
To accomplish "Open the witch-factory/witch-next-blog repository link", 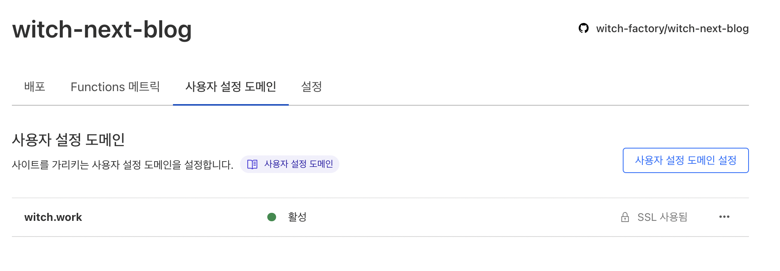I will [x=672, y=29].
